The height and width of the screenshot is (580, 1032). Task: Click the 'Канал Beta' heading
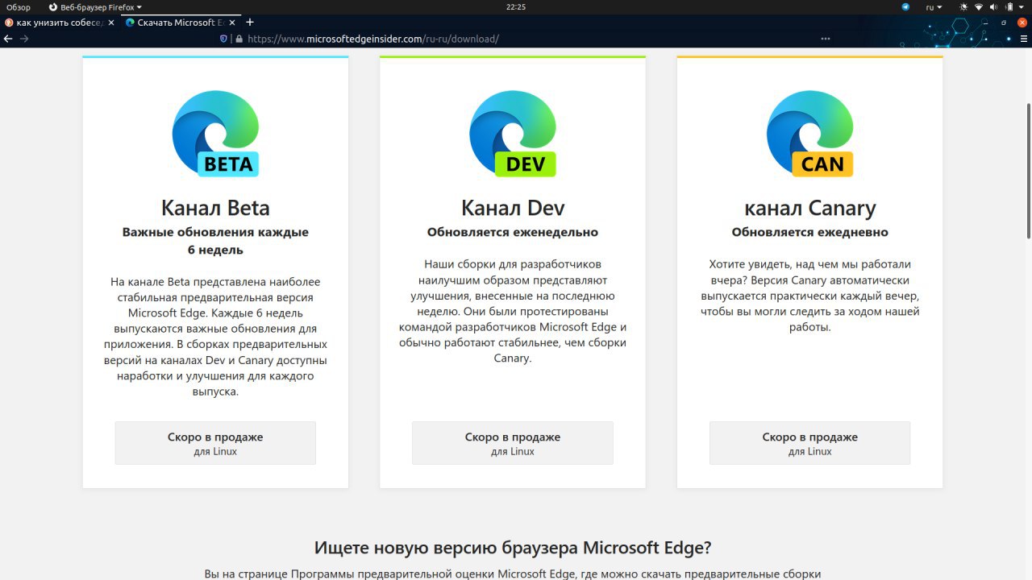point(215,208)
